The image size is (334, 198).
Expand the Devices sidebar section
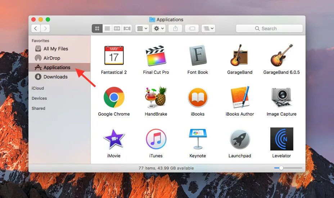[x=39, y=98]
